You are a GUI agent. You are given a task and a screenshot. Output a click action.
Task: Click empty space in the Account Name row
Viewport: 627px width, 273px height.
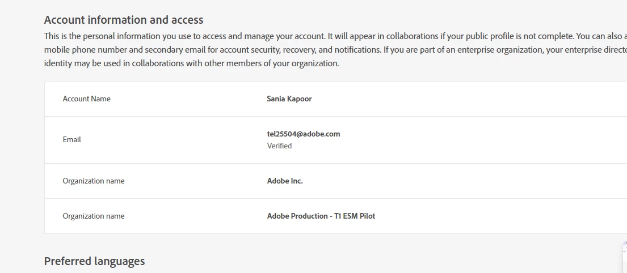tap(454, 99)
